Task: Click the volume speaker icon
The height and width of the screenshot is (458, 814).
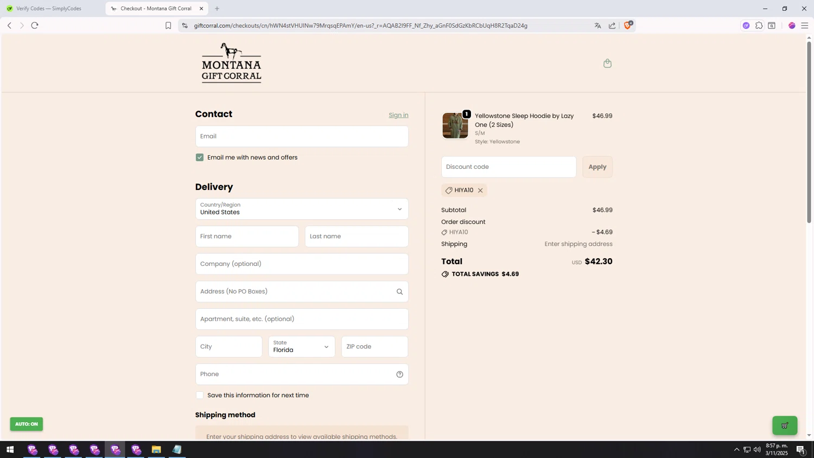Action: click(x=757, y=450)
